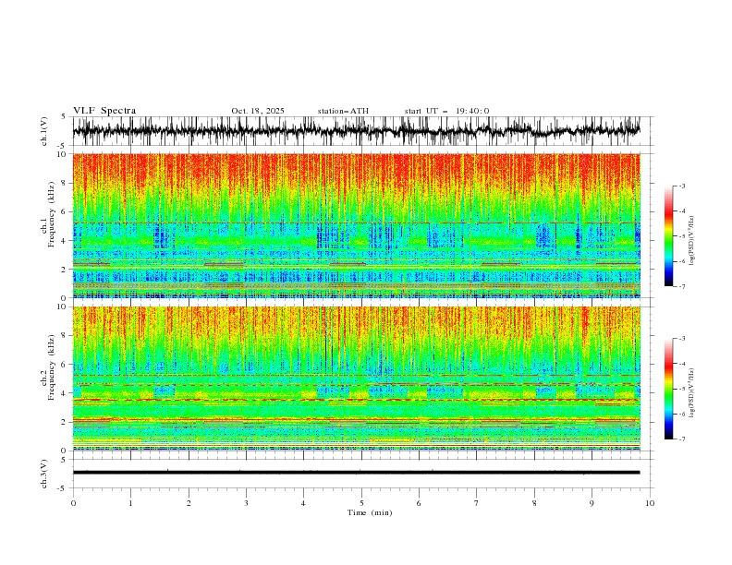Click inside the ch.1 frequency spectrogram
The width and height of the screenshot is (732, 565).
point(356,225)
